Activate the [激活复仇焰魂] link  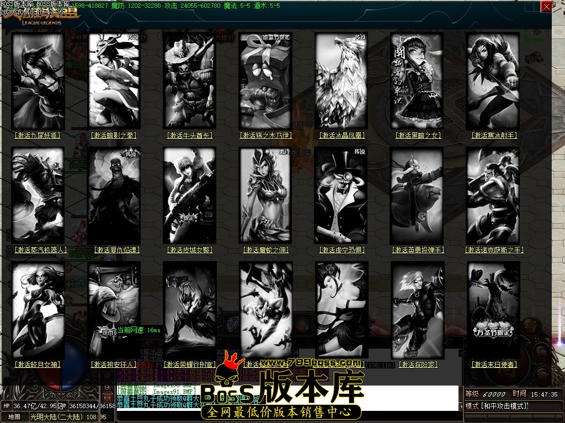point(114,250)
